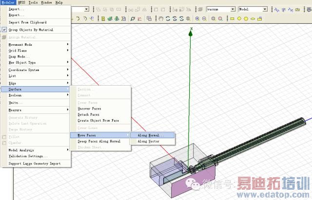Screen dimensions: 312x200
Task: Open the Modeler menu
Action: 8,2
